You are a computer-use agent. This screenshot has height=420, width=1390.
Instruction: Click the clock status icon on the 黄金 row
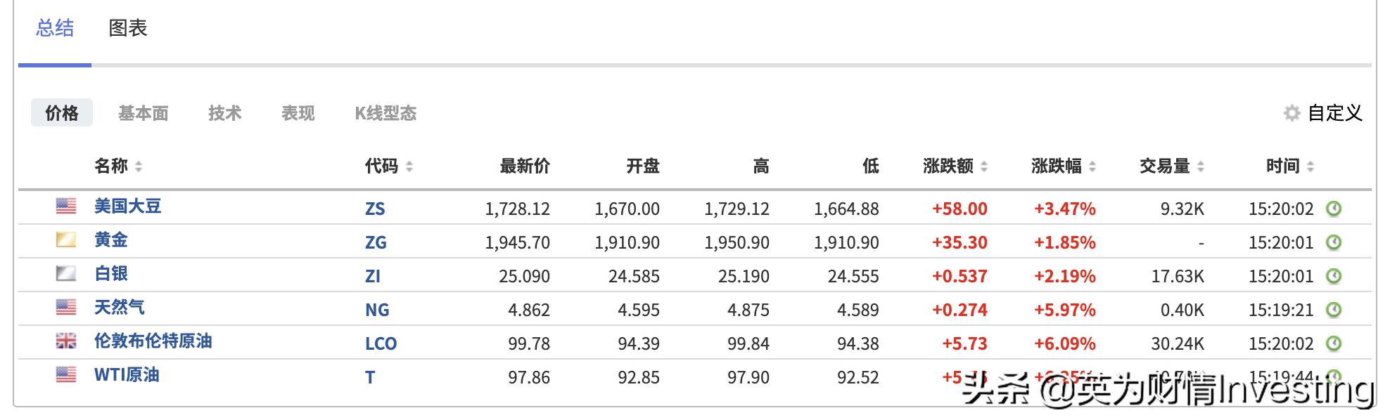click(x=1334, y=241)
